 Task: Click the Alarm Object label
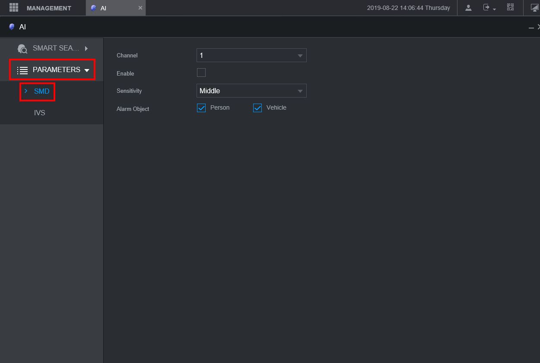point(133,109)
